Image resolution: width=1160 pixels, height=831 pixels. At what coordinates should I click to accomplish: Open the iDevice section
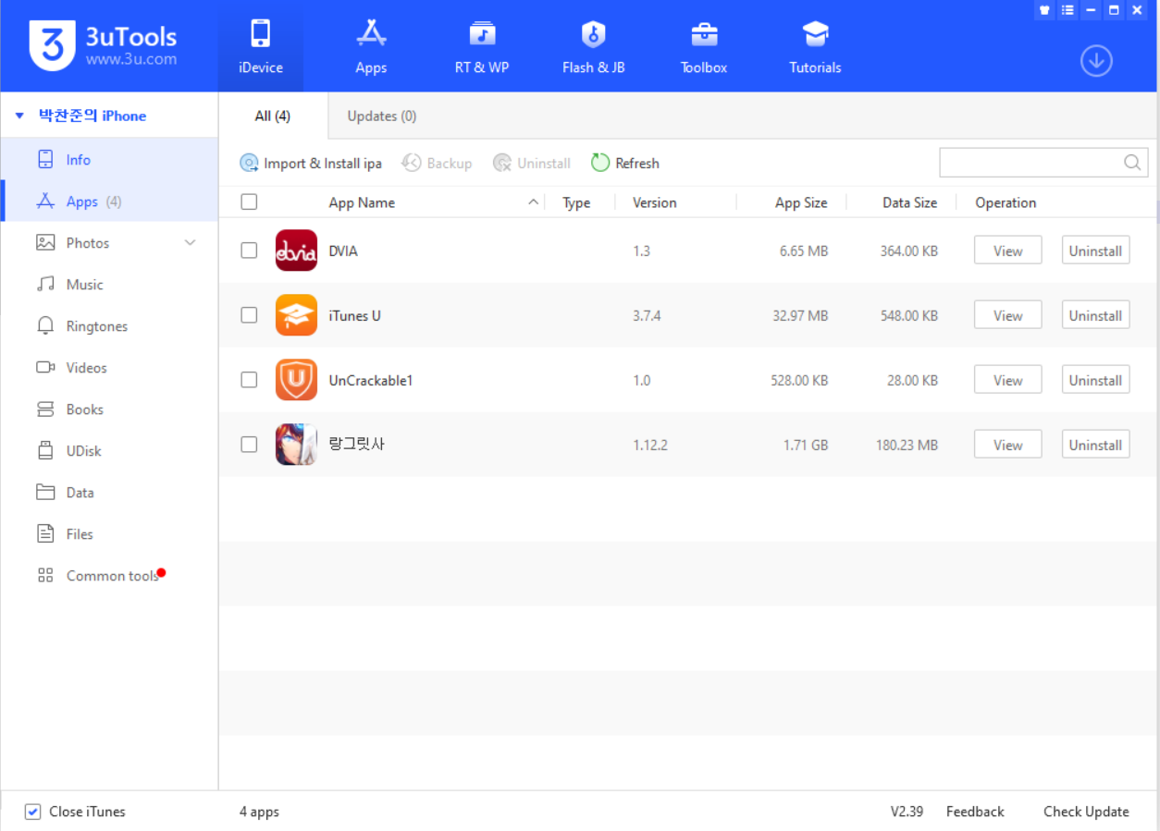click(260, 46)
